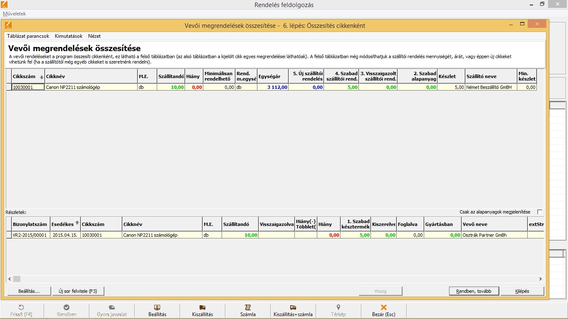Click the Rendben checkmark icon
568x319 pixels.
(67, 307)
